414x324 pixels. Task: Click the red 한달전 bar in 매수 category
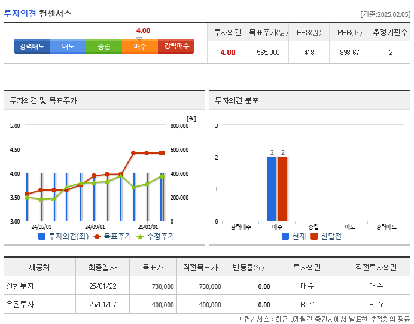click(282, 189)
